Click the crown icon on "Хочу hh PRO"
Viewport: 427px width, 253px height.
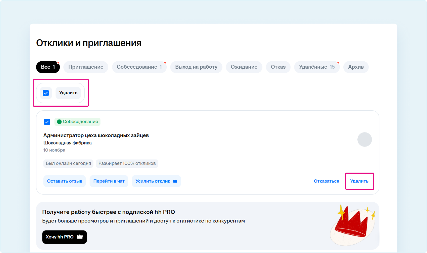tap(80, 237)
